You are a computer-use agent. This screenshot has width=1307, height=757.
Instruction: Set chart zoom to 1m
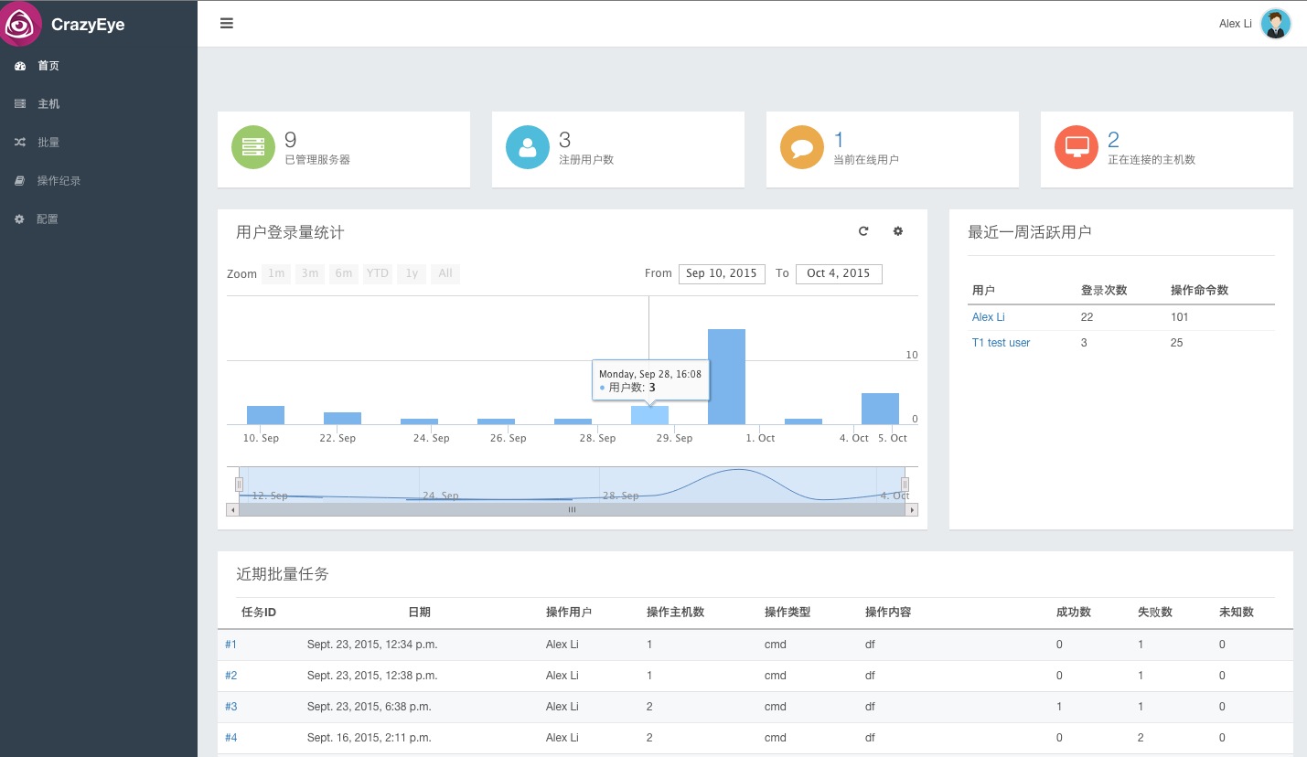[x=276, y=273]
